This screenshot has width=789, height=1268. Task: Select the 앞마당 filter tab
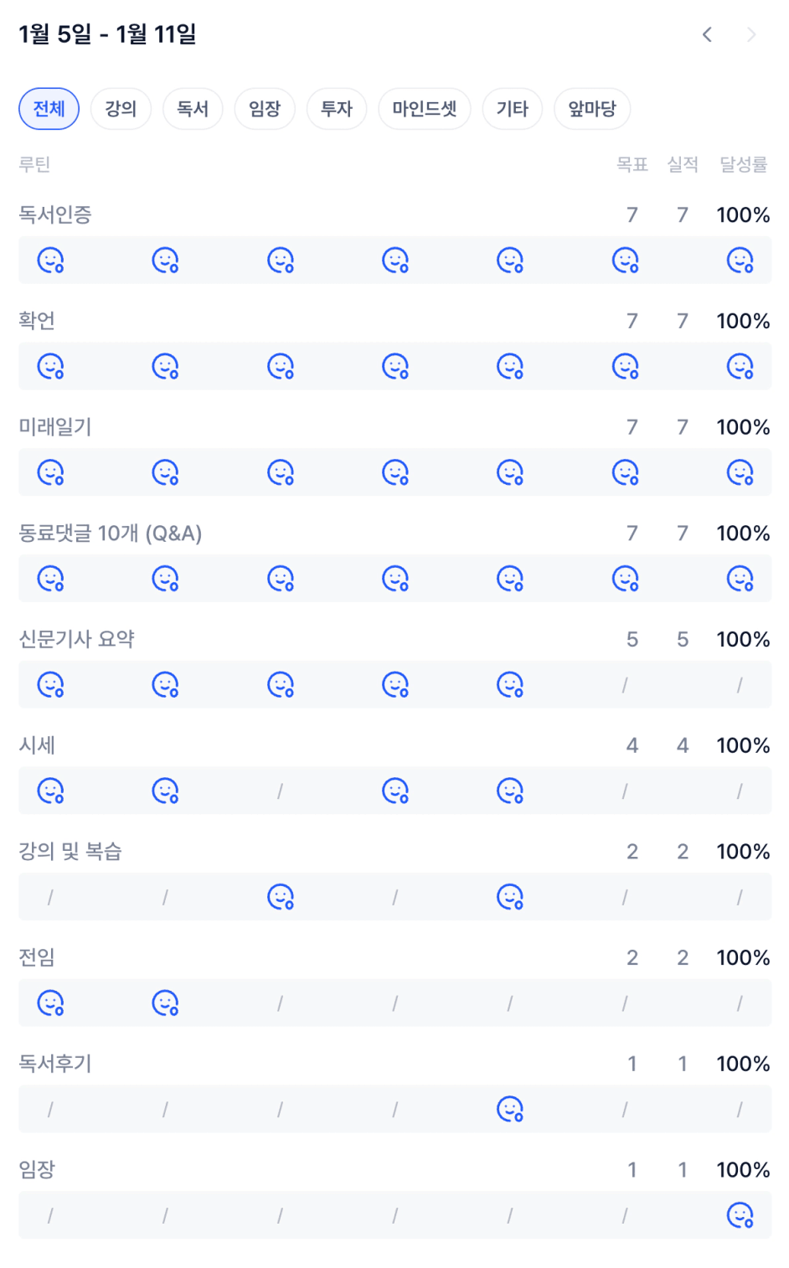click(x=592, y=109)
